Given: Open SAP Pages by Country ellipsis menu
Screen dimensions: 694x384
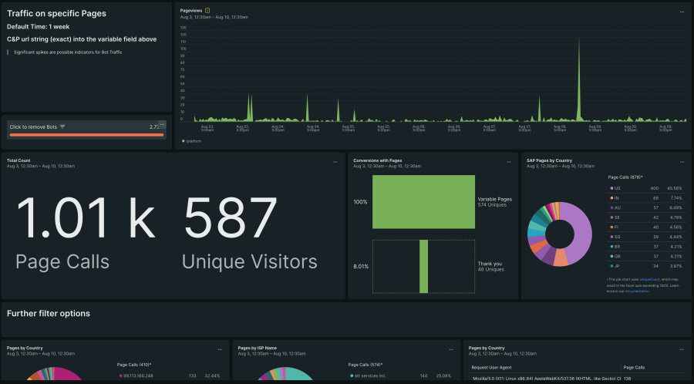Looking at the screenshot, I should tap(682, 162).
